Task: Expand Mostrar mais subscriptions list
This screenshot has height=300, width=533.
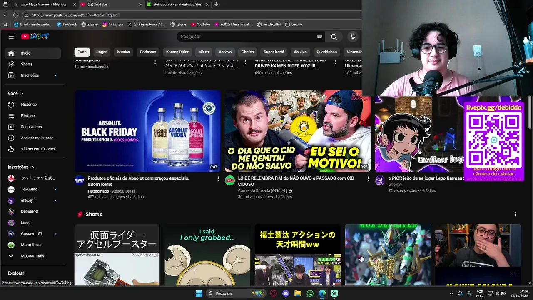Action: pos(32,256)
